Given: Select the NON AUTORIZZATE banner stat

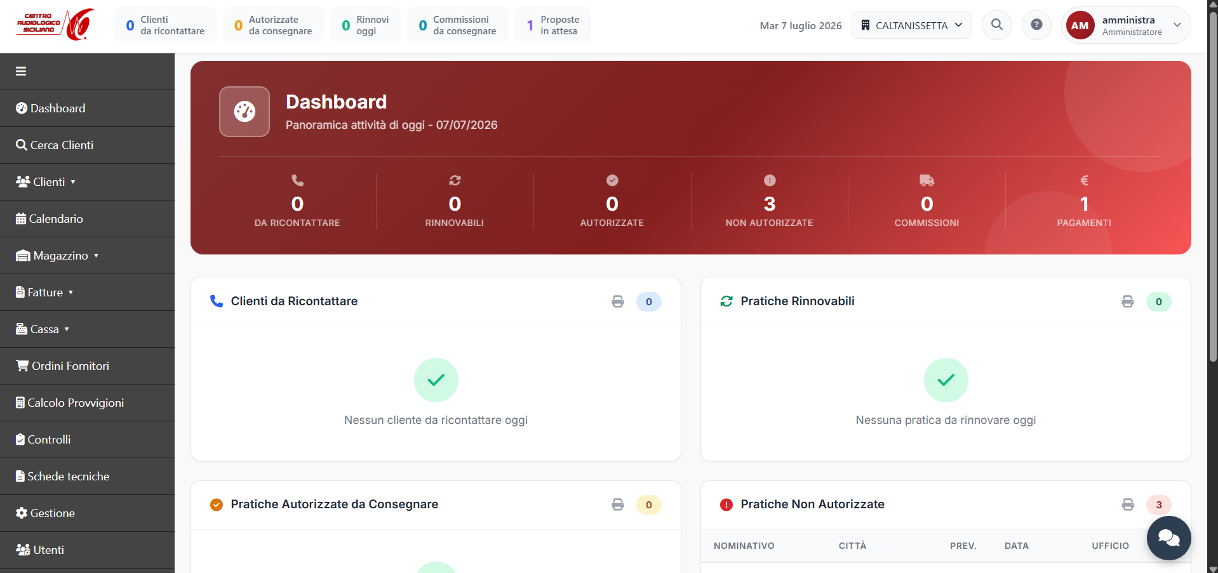Looking at the screenshot, I should [770, 201].
